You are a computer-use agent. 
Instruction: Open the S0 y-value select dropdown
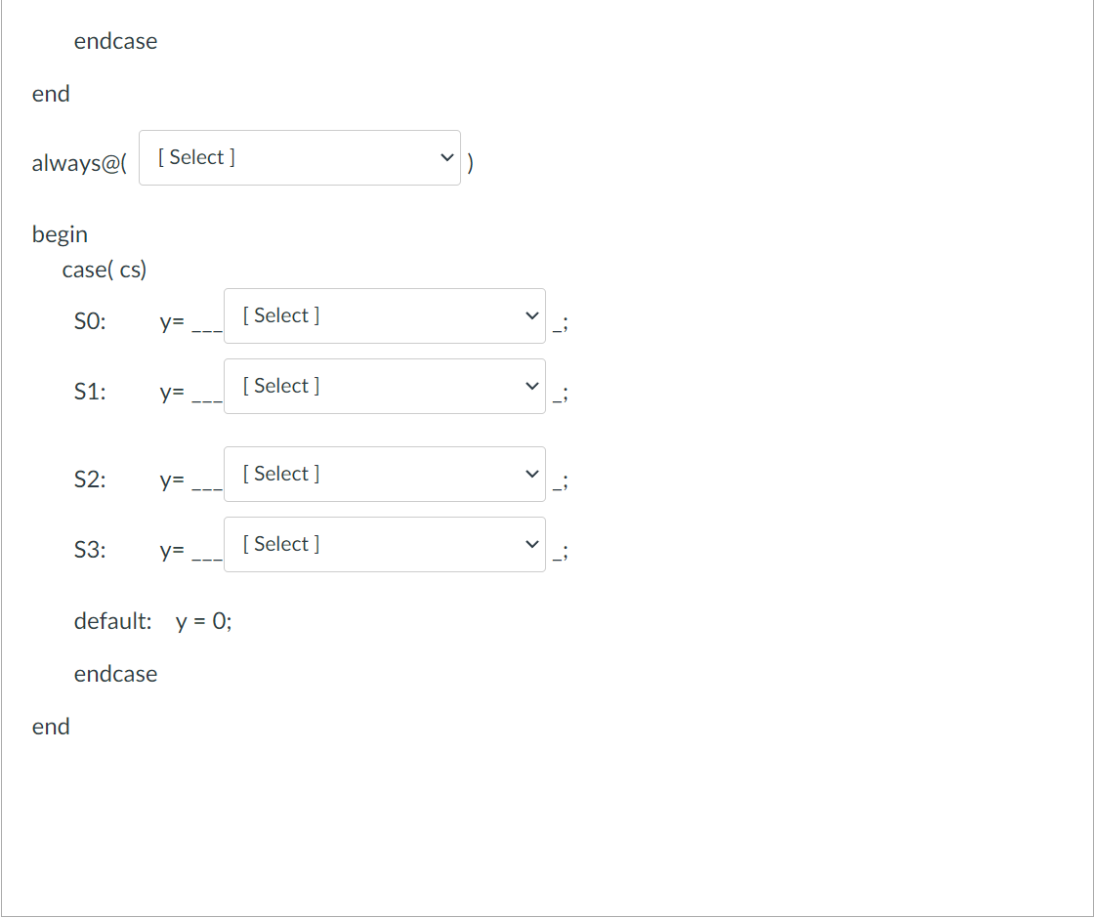[384, 316]
